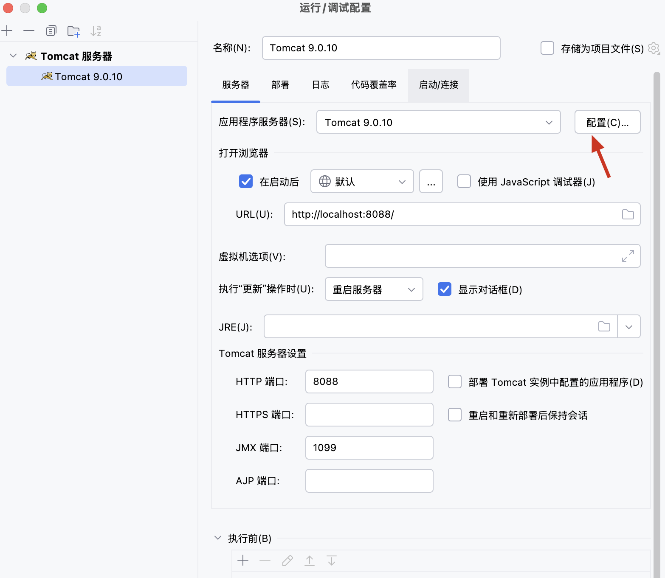Click the Tomcat cat icon in tree header

click(31, 56)
